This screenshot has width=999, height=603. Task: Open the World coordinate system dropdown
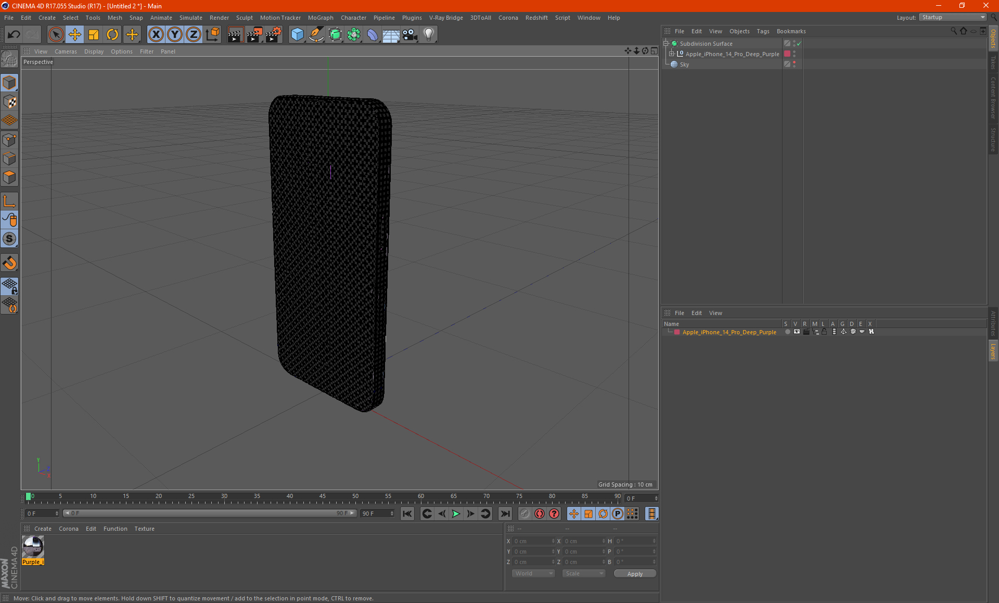(533, 573)
